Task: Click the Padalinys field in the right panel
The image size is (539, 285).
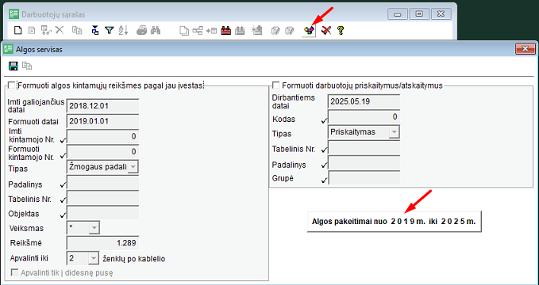Action: [x=364, y=162]
